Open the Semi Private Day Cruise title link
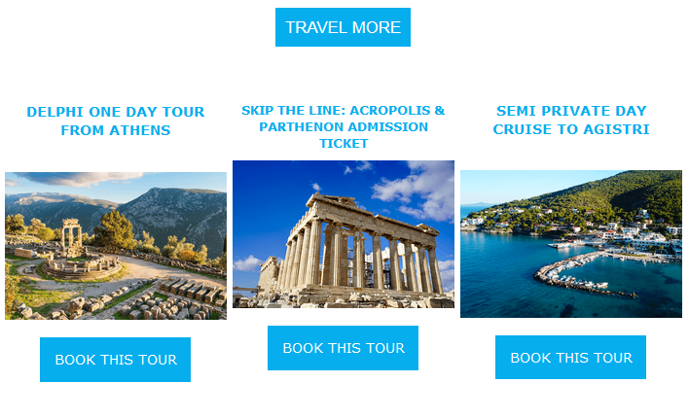Screen dimensions: 689x418 570,120
